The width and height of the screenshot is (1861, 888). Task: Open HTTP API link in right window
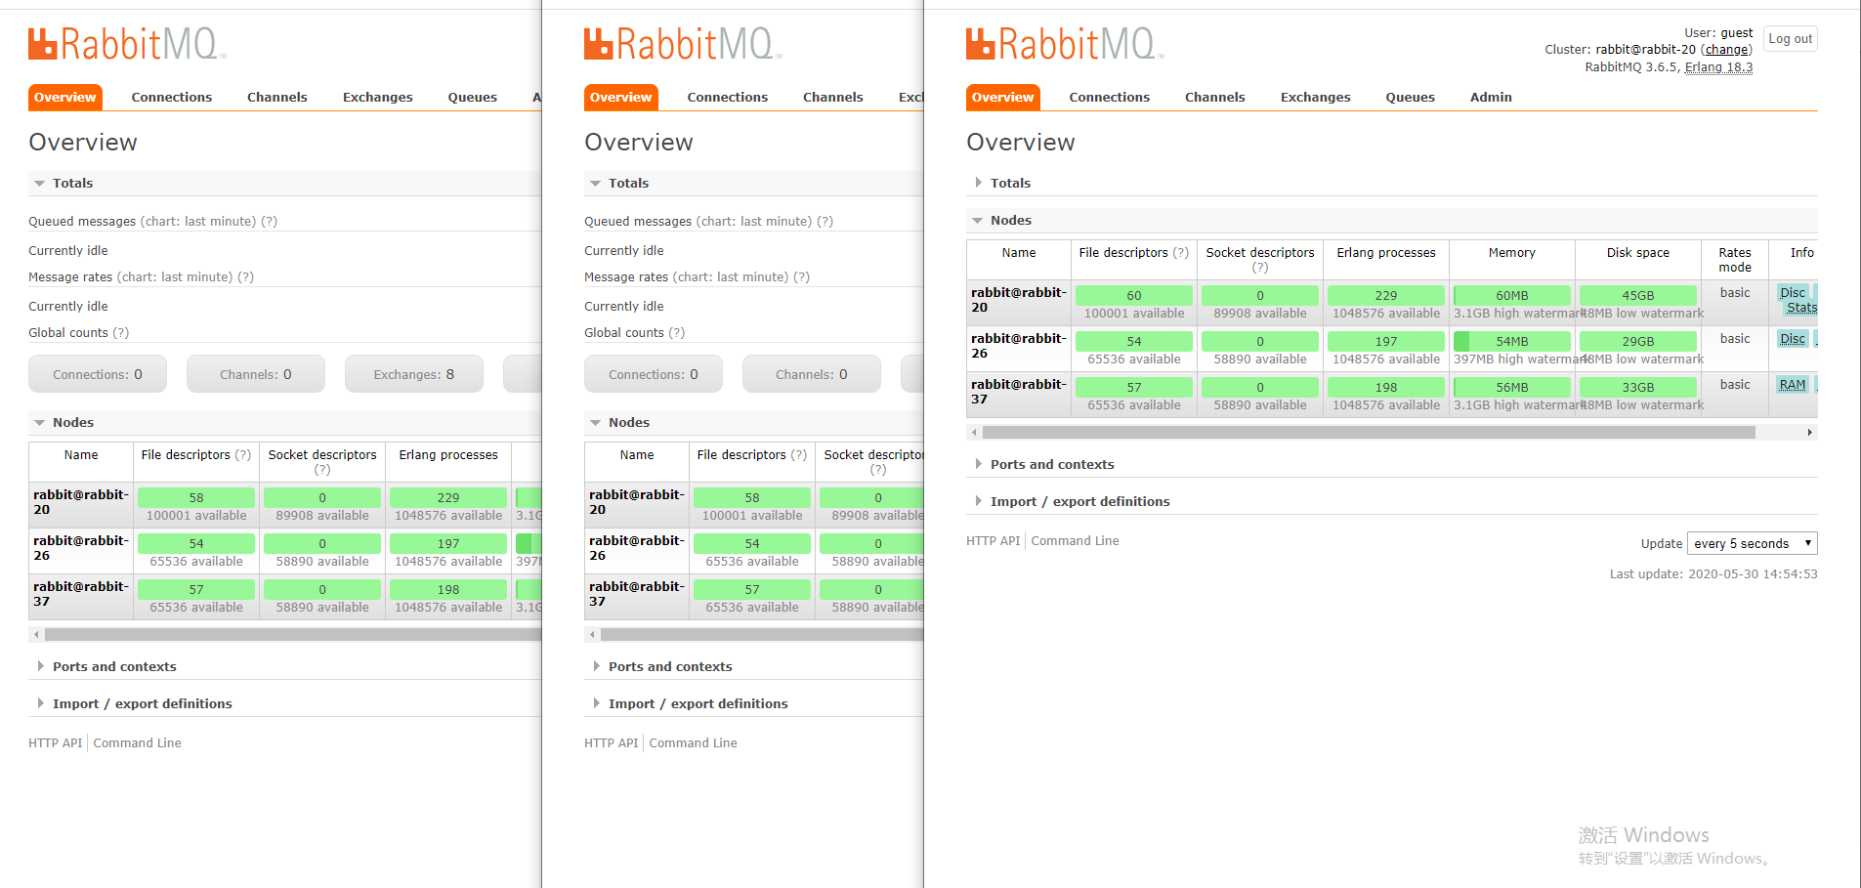(993, 540)
